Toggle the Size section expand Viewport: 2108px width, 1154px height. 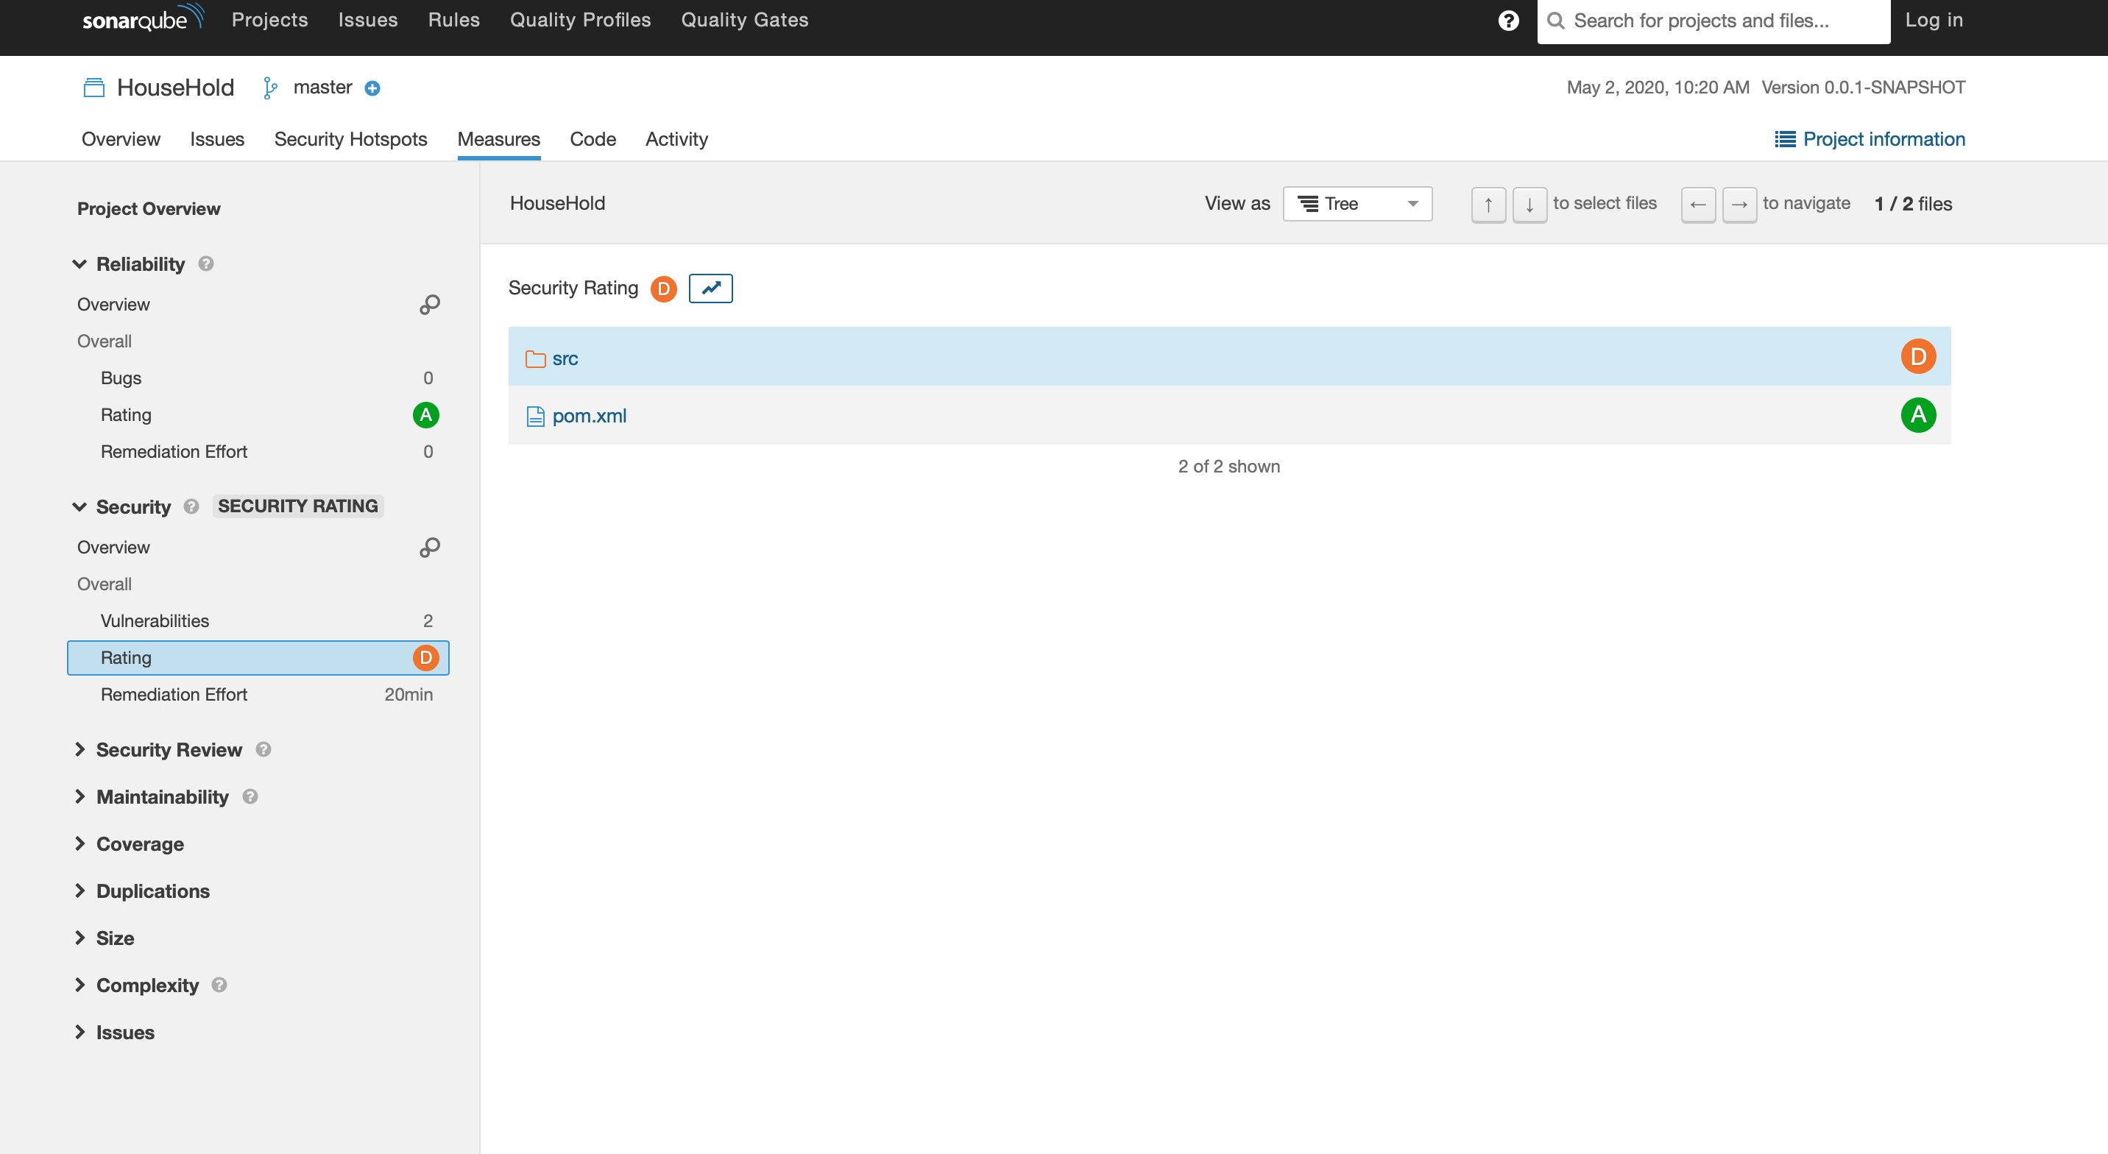[79, 938]
